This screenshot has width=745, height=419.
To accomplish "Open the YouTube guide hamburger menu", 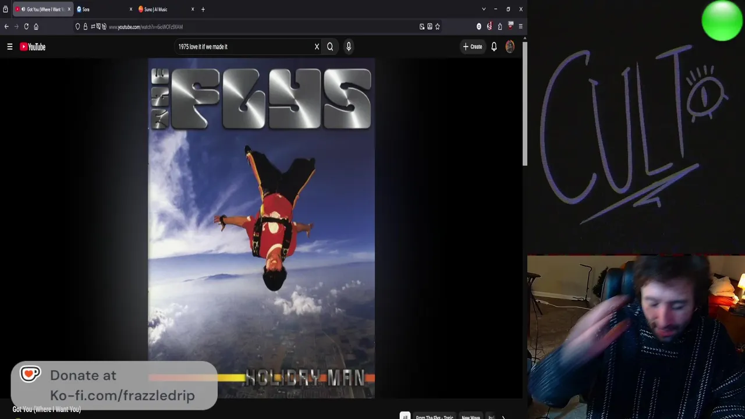I will pyautogui.click(x=10, y=47).
